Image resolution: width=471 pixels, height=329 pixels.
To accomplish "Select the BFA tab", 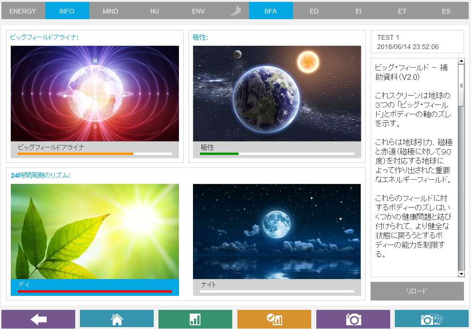I will coord(271,11).
